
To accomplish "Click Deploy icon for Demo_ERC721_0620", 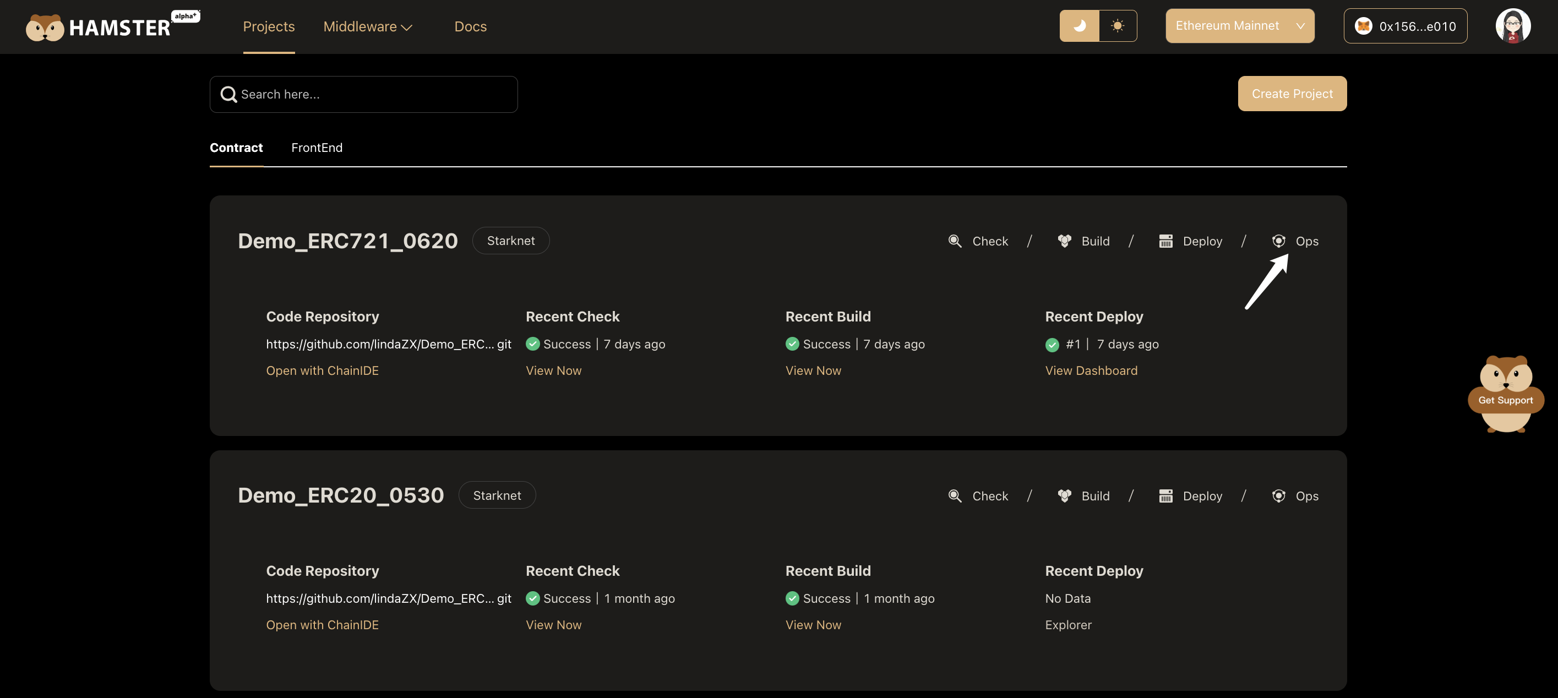I will (1165, 241).
